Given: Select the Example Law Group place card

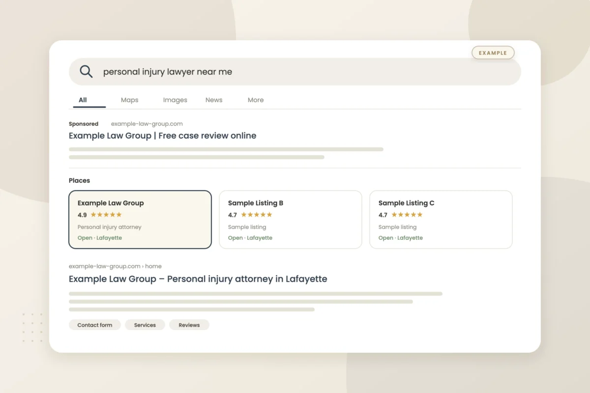Looking at the screenshot, I should (x=140, y=220).
